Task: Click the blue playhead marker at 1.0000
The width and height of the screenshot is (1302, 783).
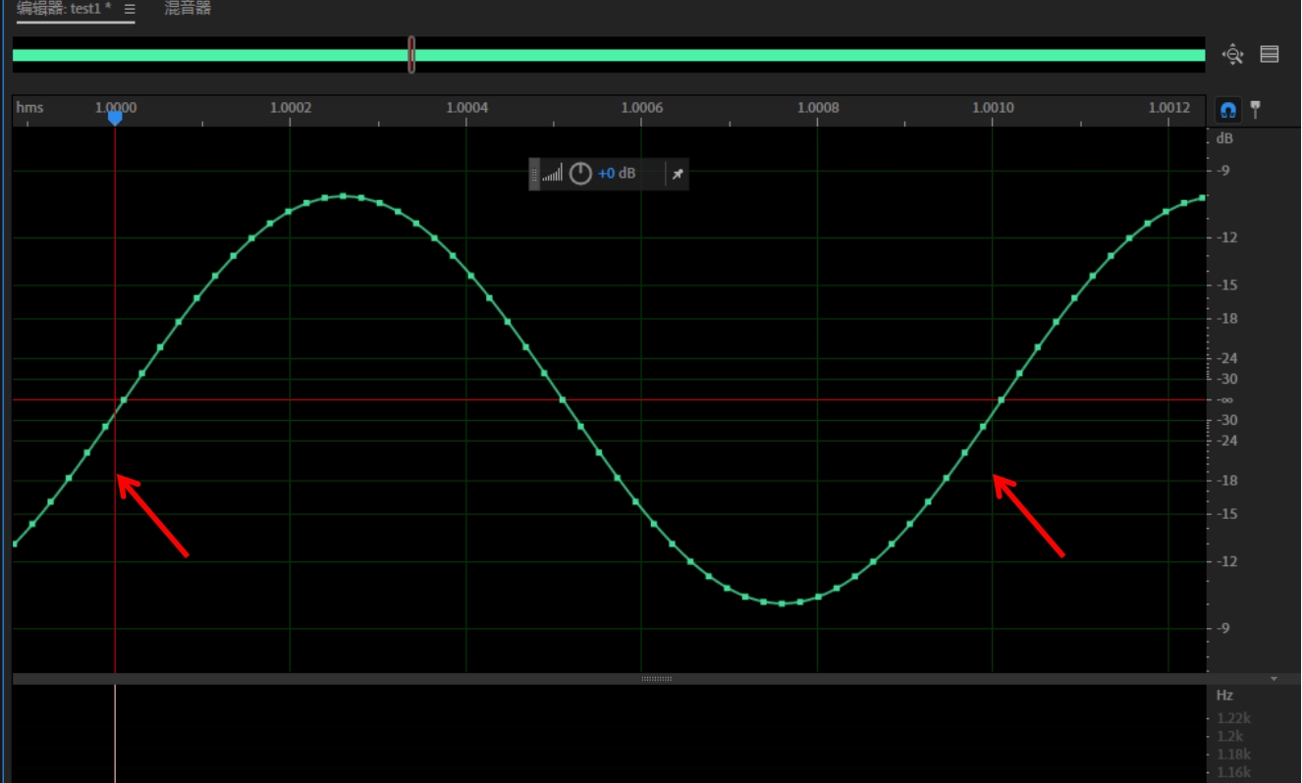Action: 115,119
